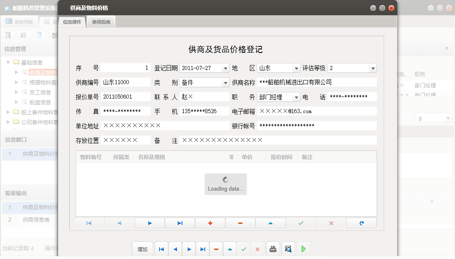The width and height of the screenshot is (455, 259).
Task: Open the 评估等级 rating dropdown
Action: pyautogui.click(x=373, y=68)
